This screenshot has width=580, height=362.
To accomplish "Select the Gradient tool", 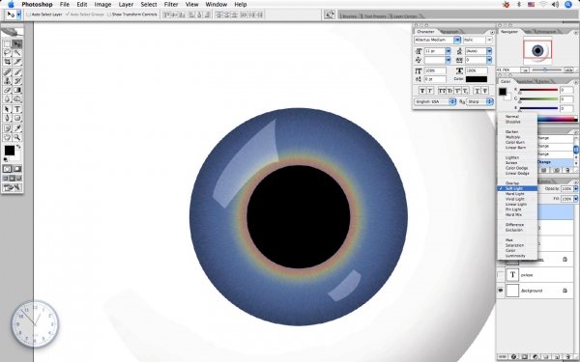I will pyautogui.click(x=17, y=90).
